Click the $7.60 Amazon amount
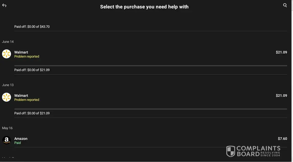The image size is (293, 162). coord(282,139)
